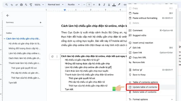Open the Normal text style dropdown
This screenshot has height=101, width=181.
[x=56, y=4]
